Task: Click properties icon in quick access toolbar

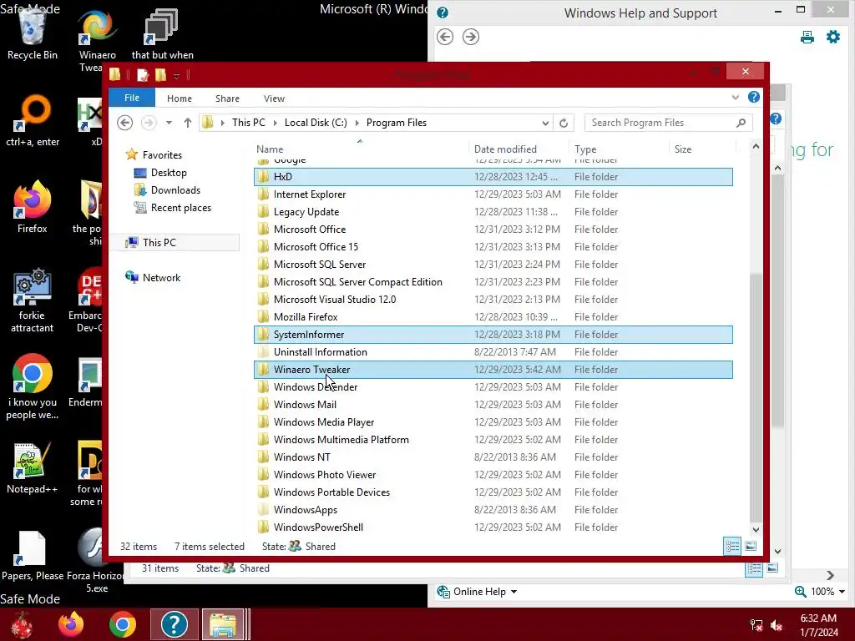Action: pyautogui.click(x=142, y=74)
